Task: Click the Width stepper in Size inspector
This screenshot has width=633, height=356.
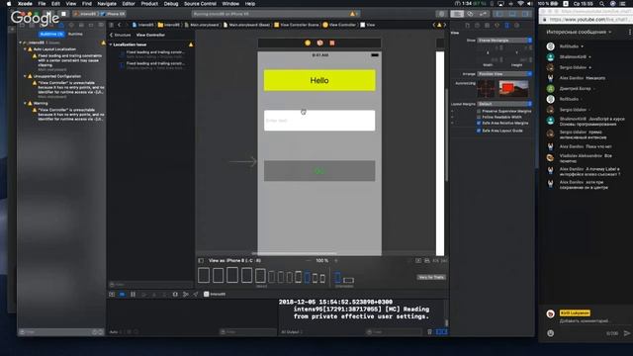Action: pyautogui.click(x=501, y=59)
